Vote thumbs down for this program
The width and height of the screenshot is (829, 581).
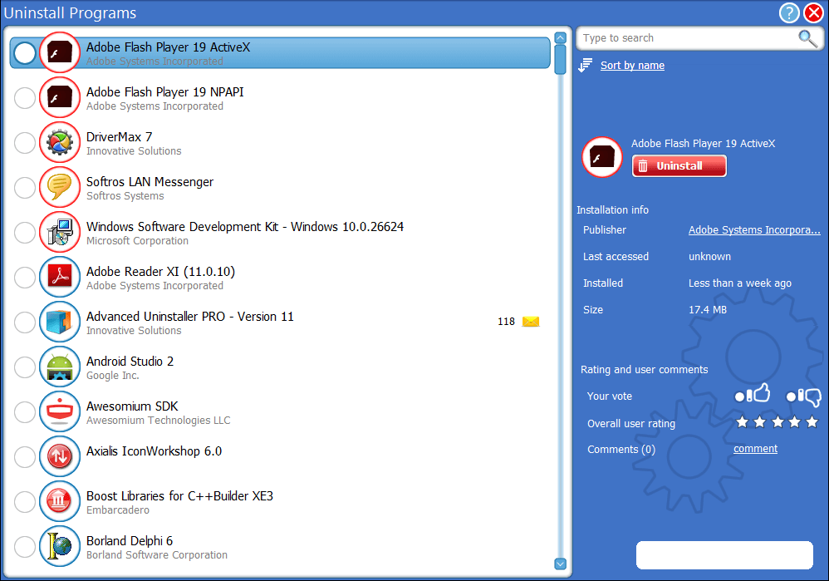click(x=804, y=396)
